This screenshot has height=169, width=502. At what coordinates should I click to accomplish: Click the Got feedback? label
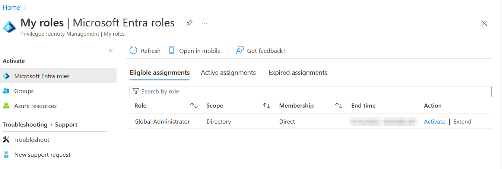pyautogui.click(x=266, y=51)
